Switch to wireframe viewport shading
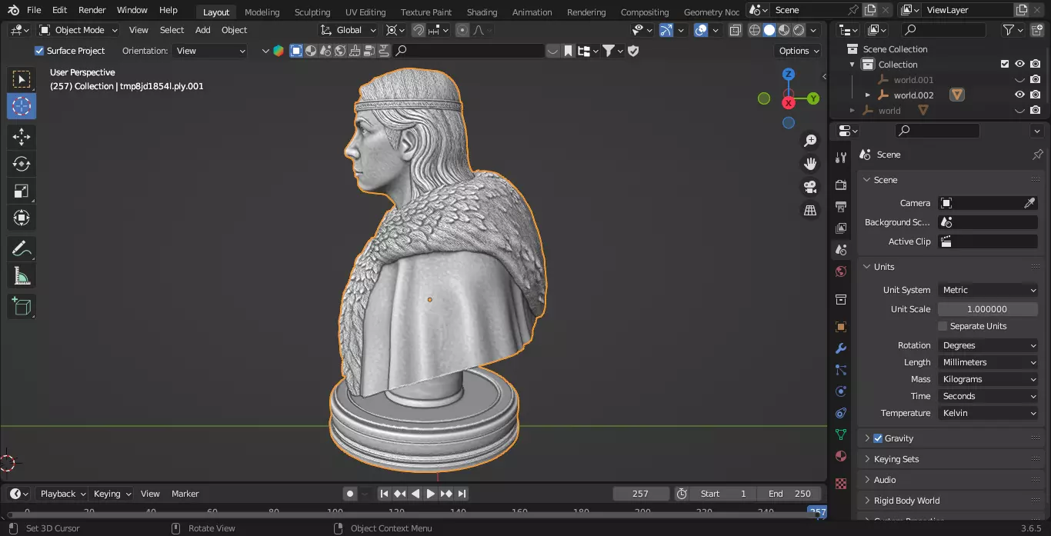The image size is (1051, 536). tap(754, 30)
